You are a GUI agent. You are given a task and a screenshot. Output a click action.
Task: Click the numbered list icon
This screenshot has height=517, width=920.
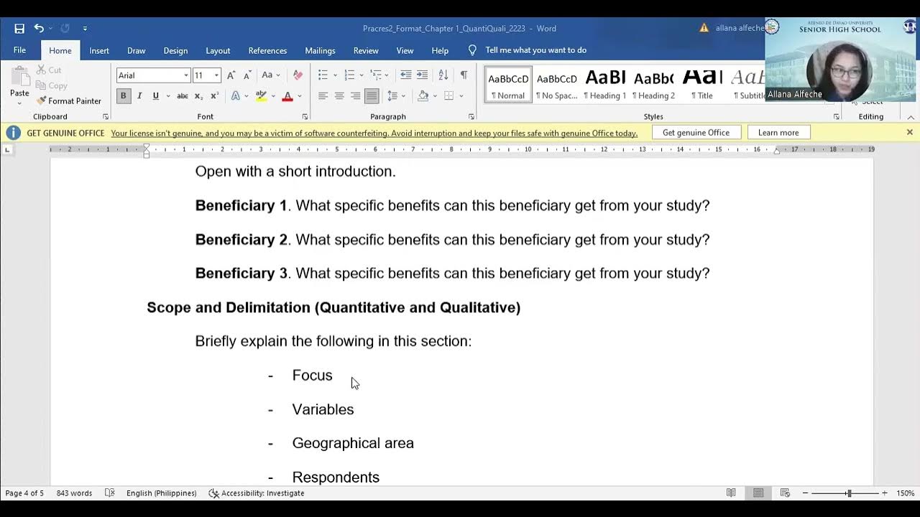click(349, 75)
